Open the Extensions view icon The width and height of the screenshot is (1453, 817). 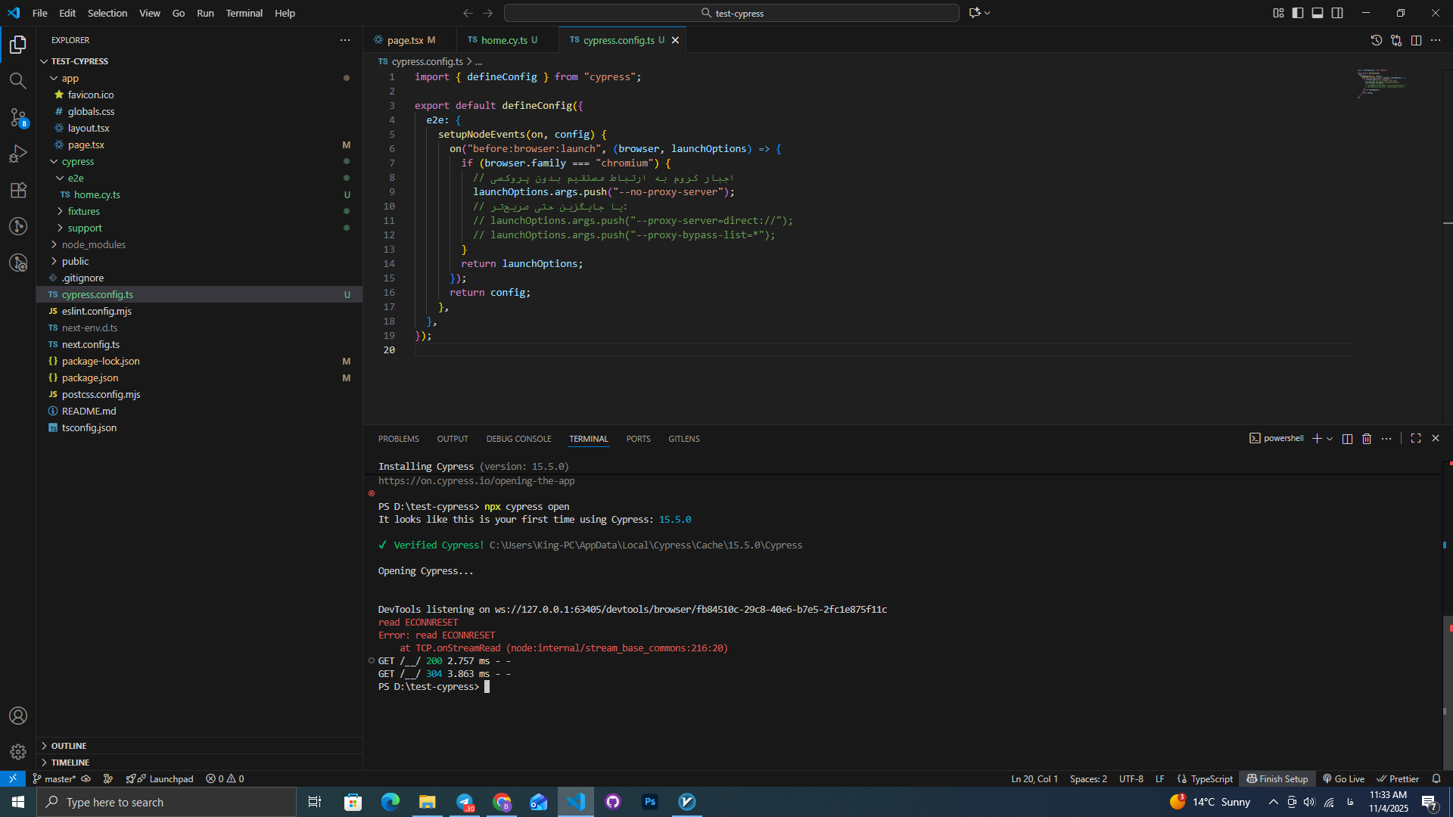tap(17, 190)
